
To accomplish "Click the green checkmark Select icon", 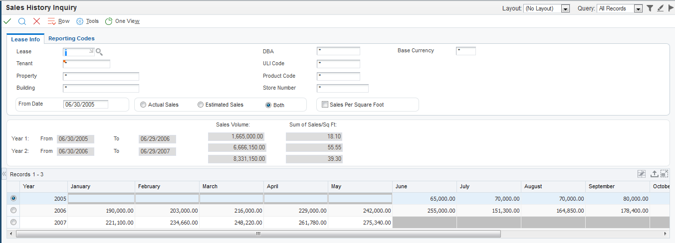I will (x=7, y=21).
